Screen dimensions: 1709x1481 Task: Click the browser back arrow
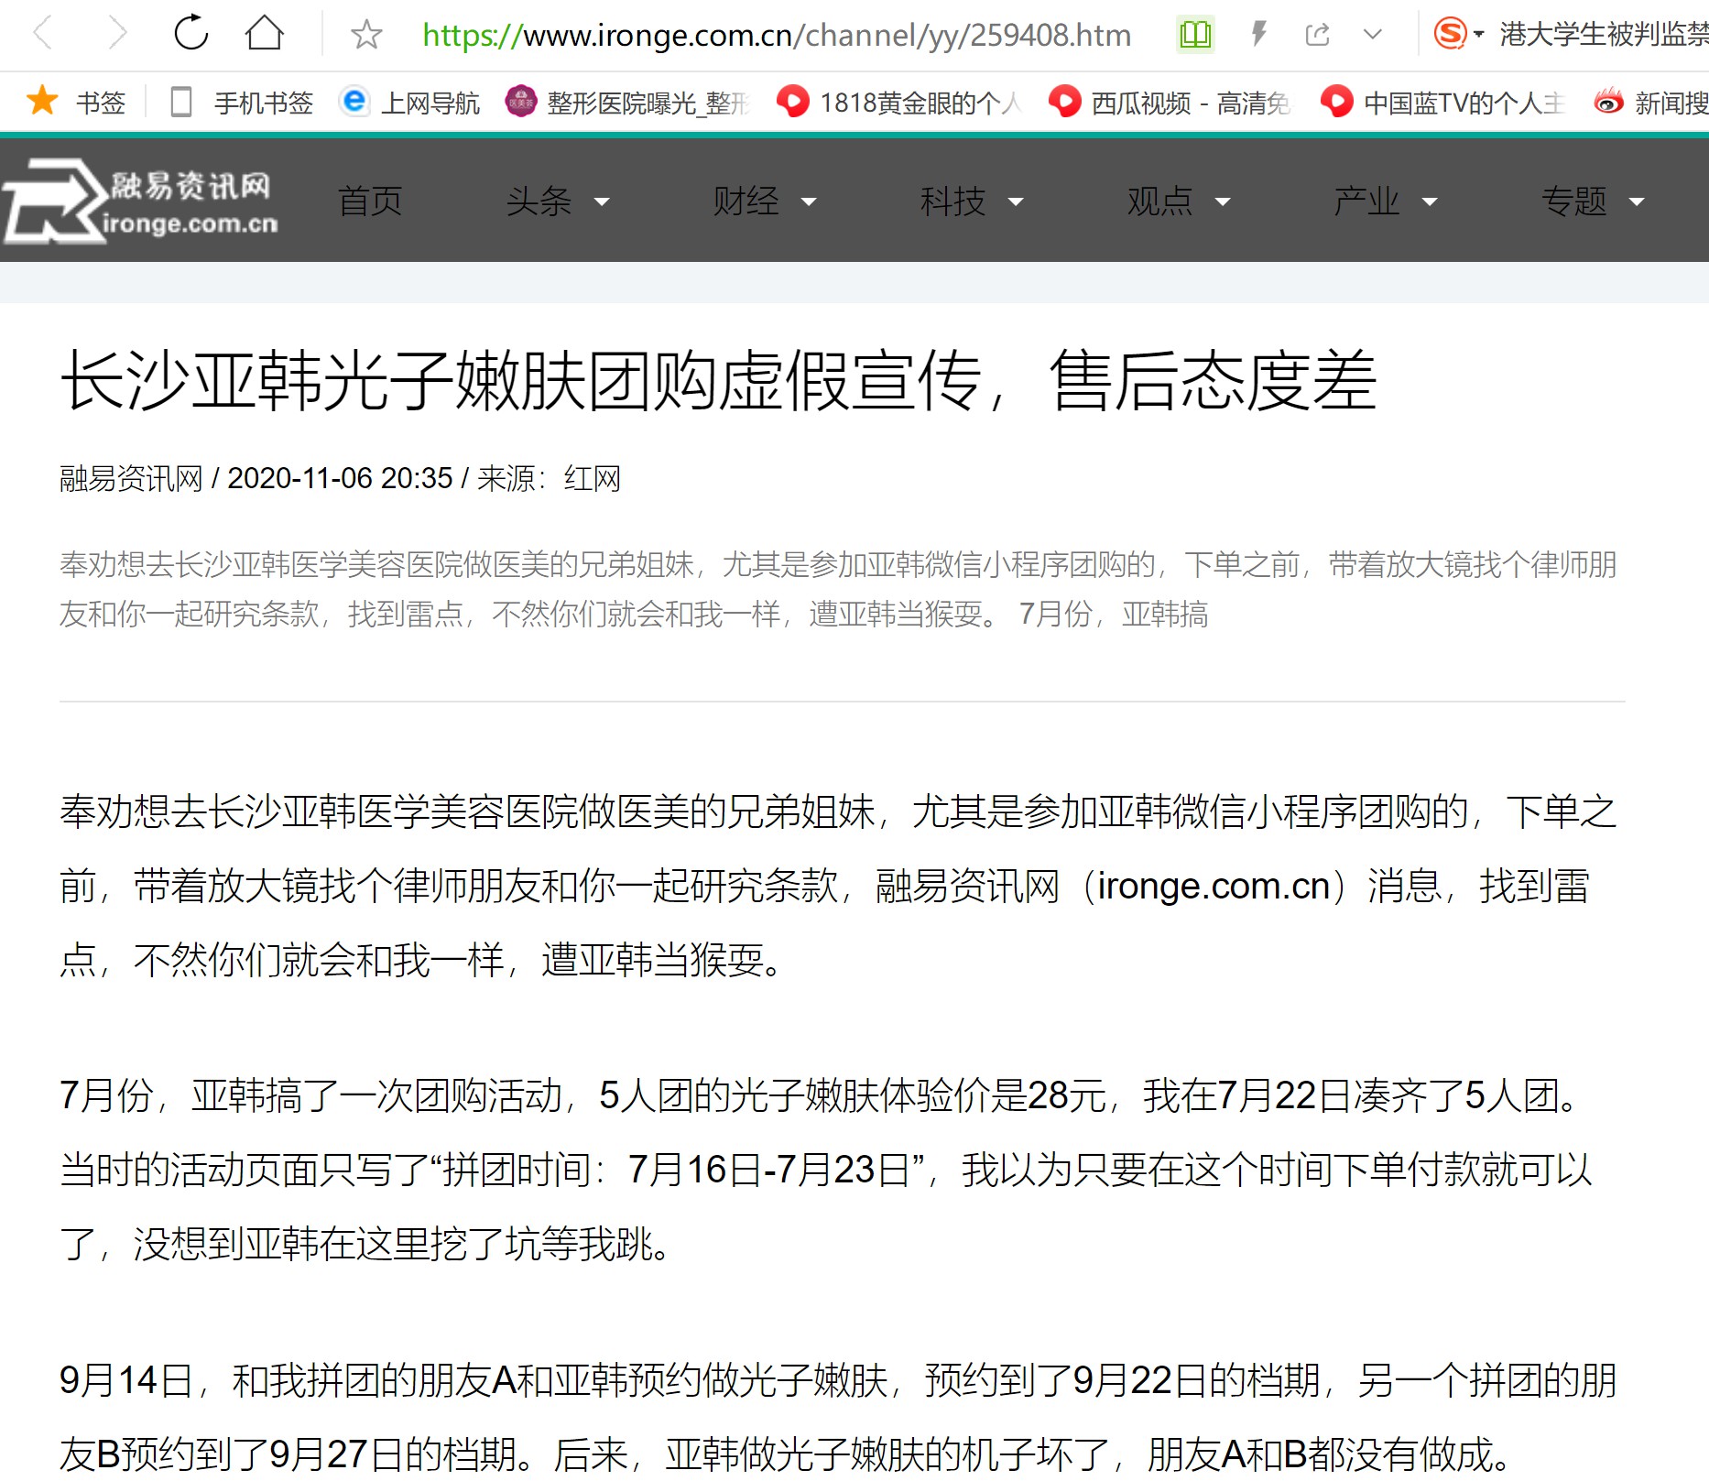[42, 35]
